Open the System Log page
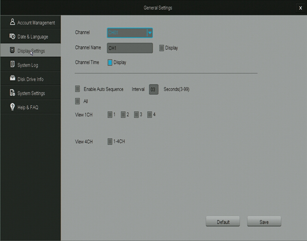 (x=30, y=65)
